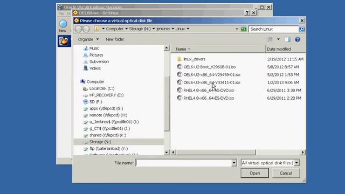Screen dimensions: 345x194
Task: Click the Pictures library icon
Action: (x=86, y=55)
